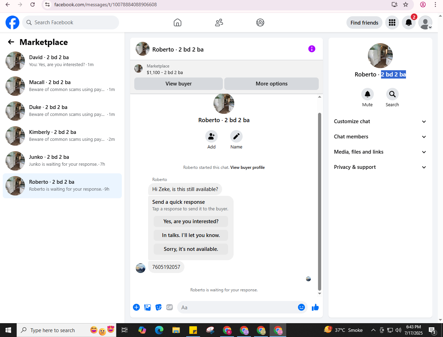The height and width of the screenshot is (337, 443).
Task: Open the Windows notification center icon
Action: tap(432, 330)
